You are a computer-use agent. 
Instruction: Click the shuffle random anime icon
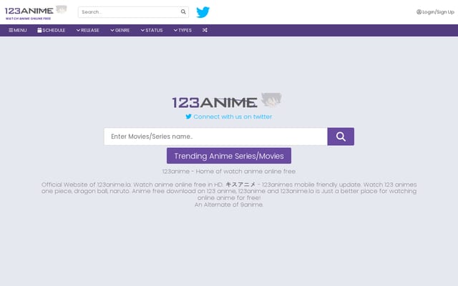coord(205,30)
